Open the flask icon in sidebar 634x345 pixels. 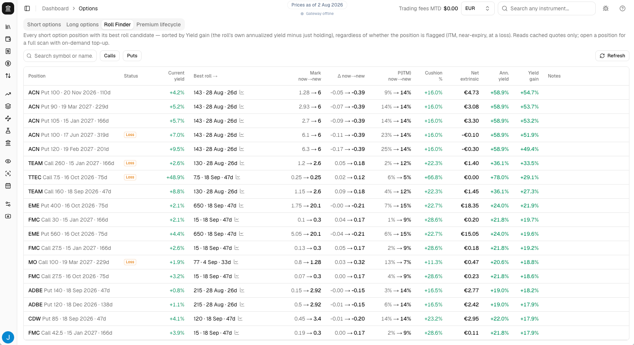[x=8, y=131]
